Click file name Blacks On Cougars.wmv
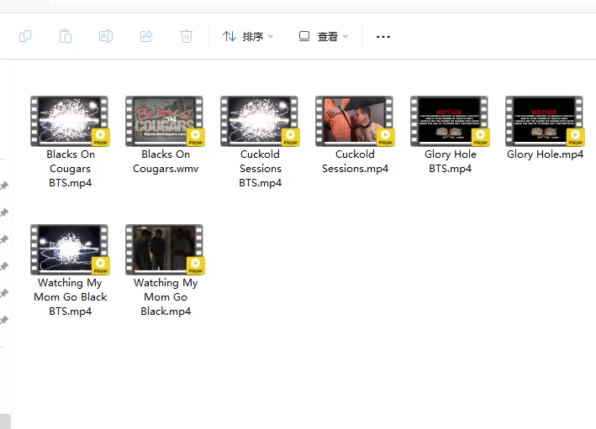 [166, 161]
